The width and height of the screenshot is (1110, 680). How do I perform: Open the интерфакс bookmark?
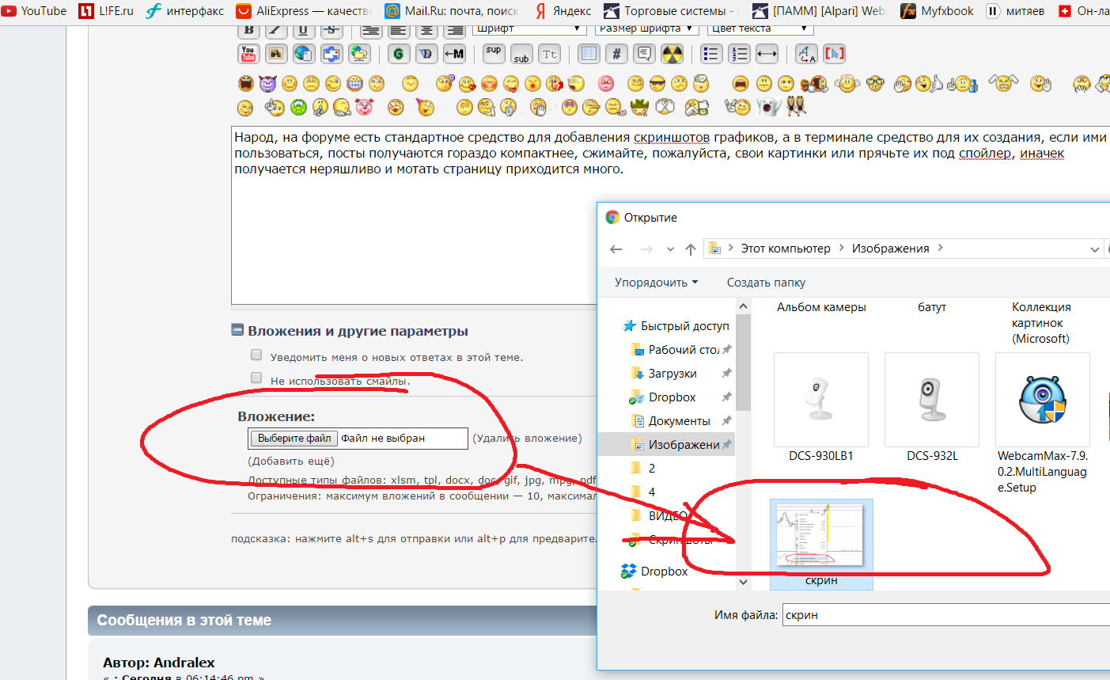185,11
